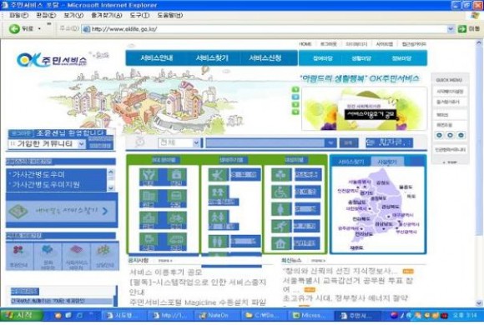This screenshot has width=484, height=325.
Task: Open the 전체 search category dropdown
Action: (x=179, y=142)
